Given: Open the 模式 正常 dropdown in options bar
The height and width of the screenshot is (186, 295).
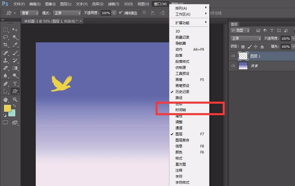Looking at the screenshot, I should (x=67, y=13).
